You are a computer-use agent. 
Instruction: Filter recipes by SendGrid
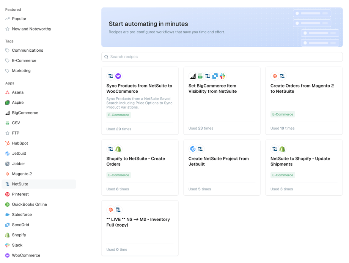(x=20, y=225)
